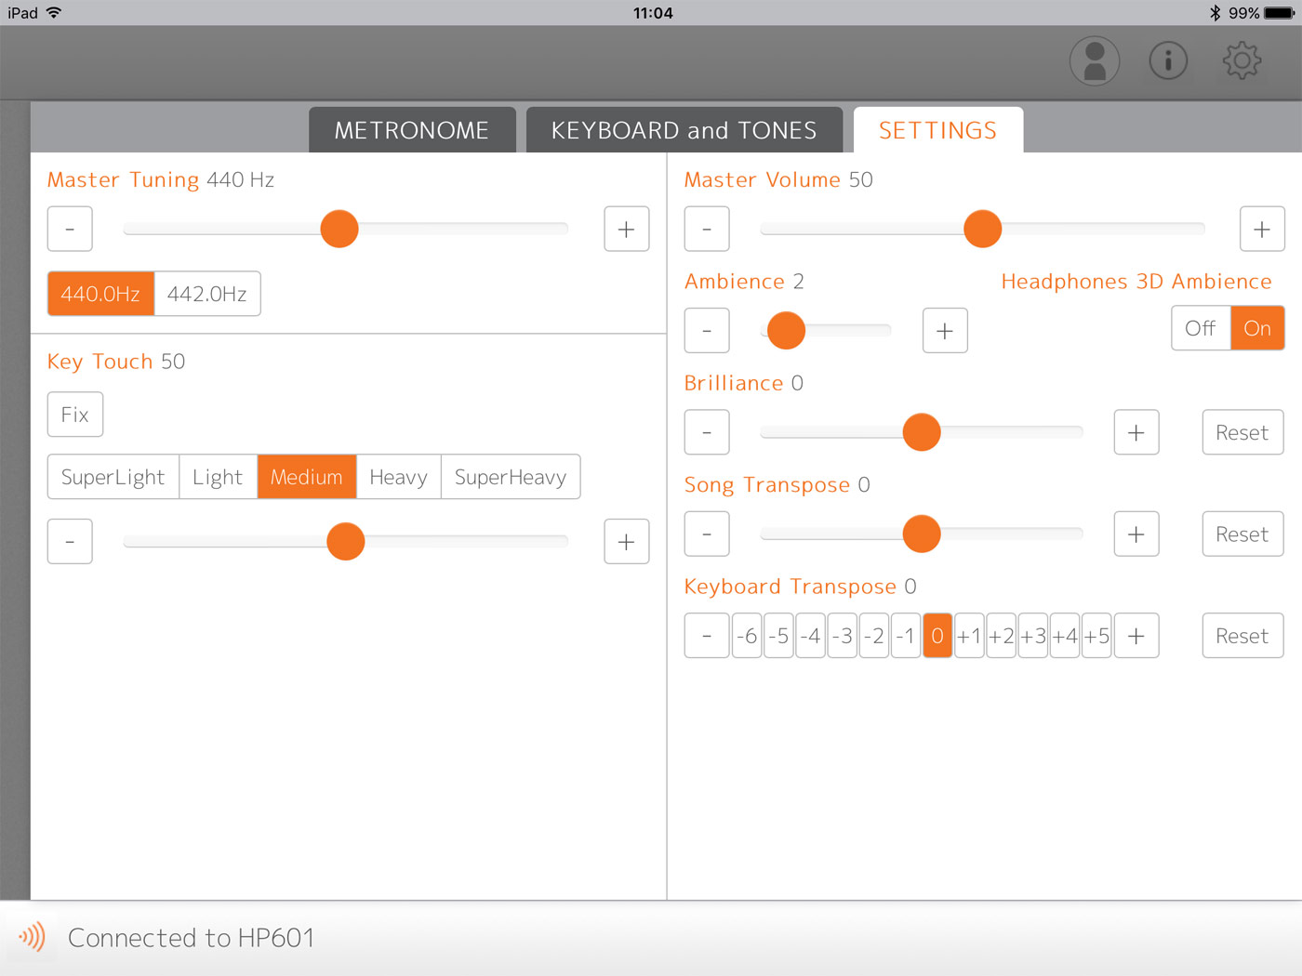Switch to the METRONOME tab
1302x976 pixels.
click(x=412, y=130)
